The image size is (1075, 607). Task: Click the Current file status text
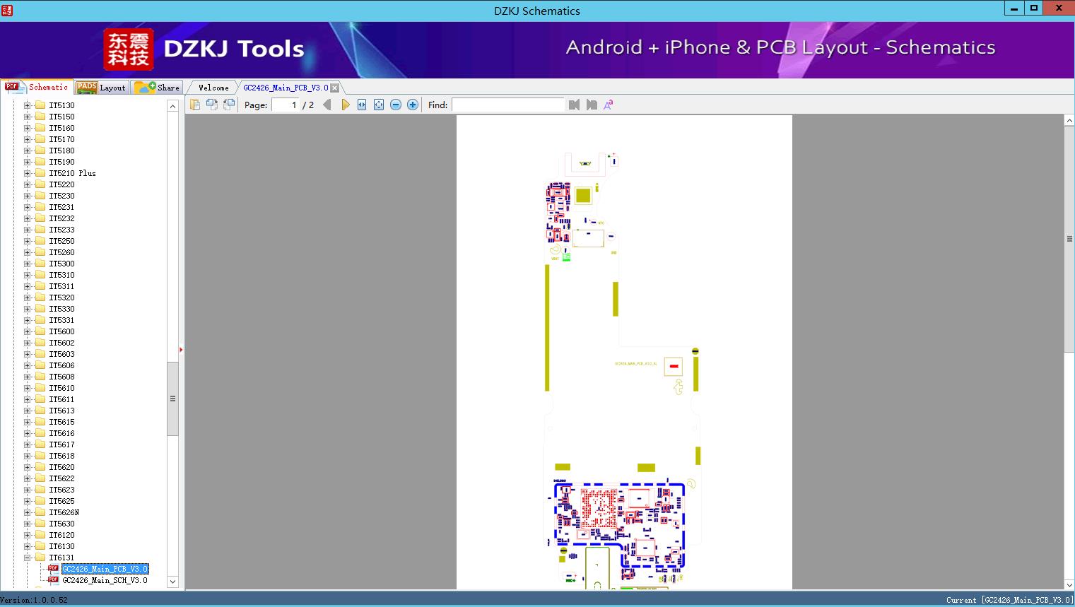tap(1009, 600)
